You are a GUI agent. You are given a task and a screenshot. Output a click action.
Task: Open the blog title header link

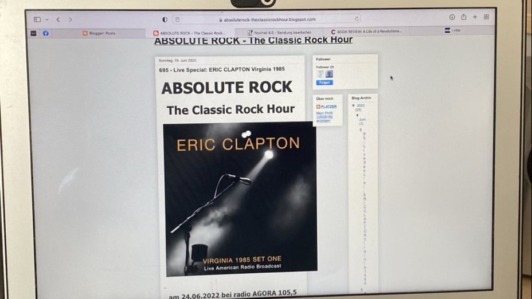(x=253, y=40)
